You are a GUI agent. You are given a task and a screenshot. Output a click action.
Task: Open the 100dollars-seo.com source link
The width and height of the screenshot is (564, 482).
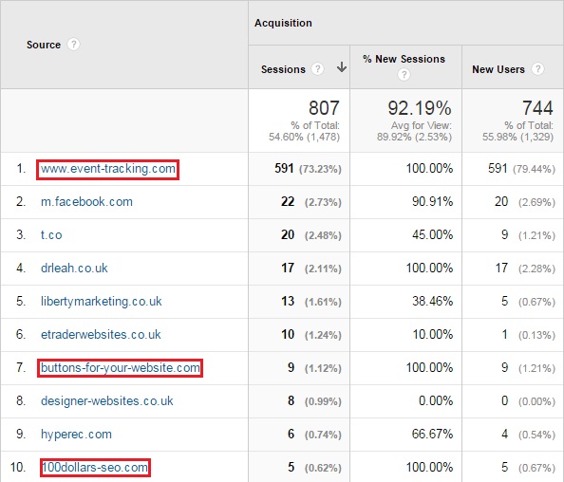tap(95, 467)
